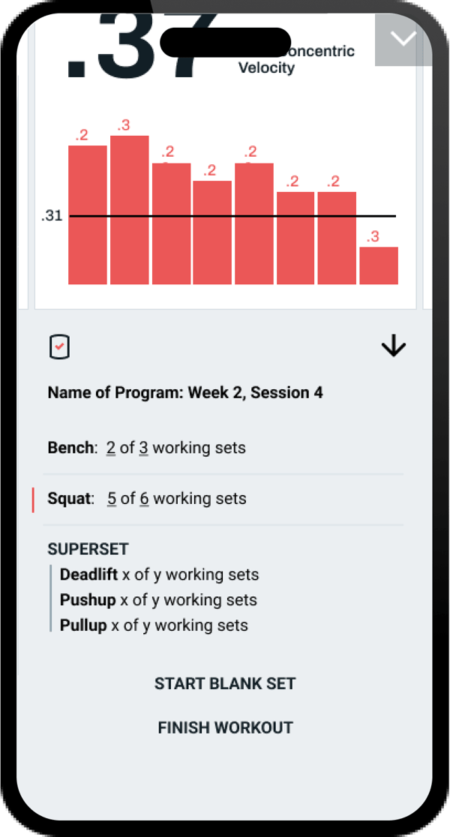This screenshot has width=450, height=837.
Task: Edit Squat completed sets number 5
Action: click(111, 498)
